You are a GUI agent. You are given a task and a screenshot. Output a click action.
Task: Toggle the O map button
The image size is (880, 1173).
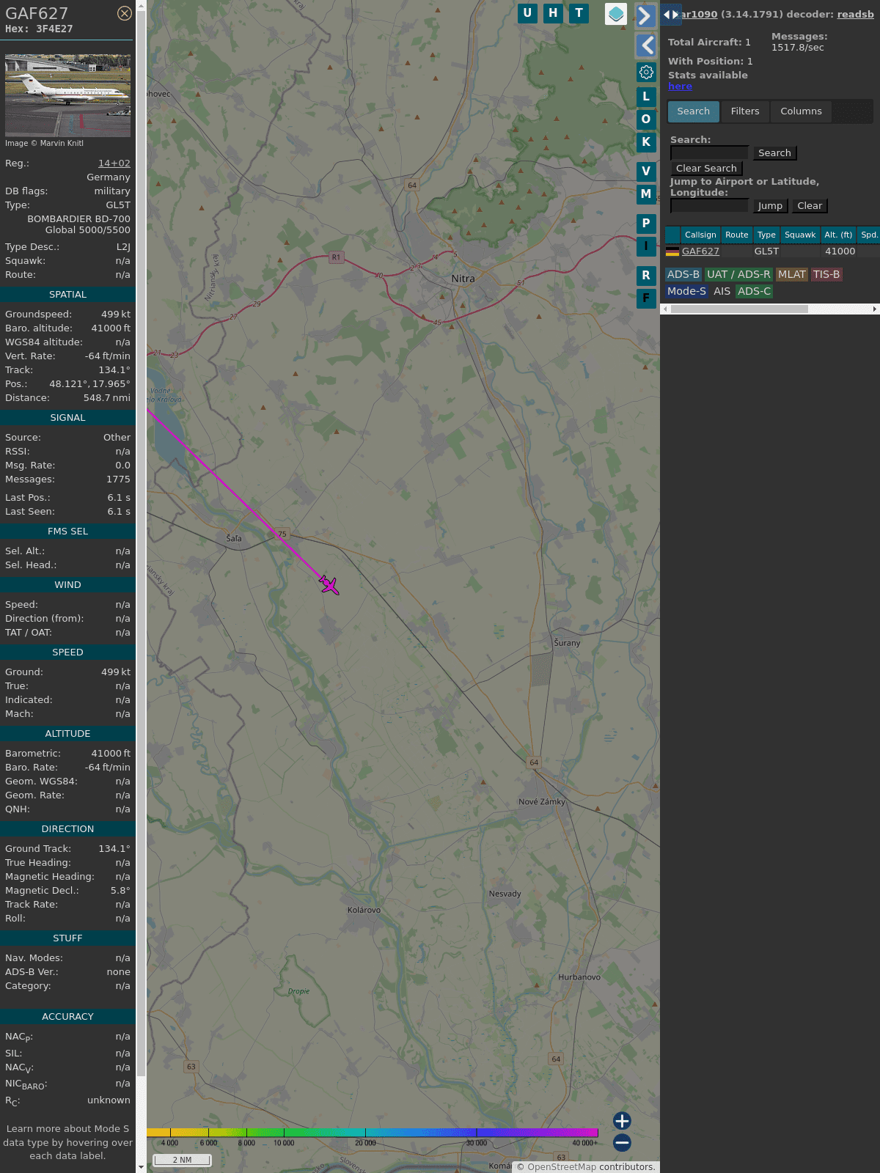(646, 119)
